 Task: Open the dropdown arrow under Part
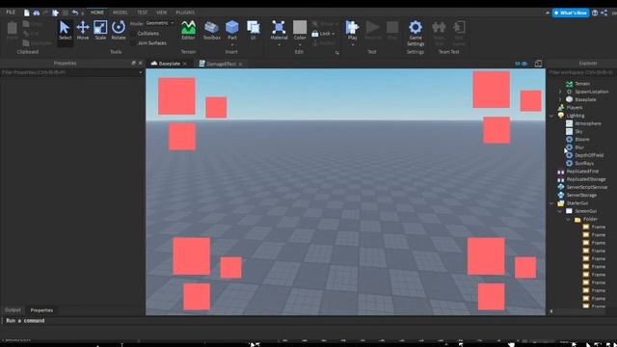coord(232,45)
